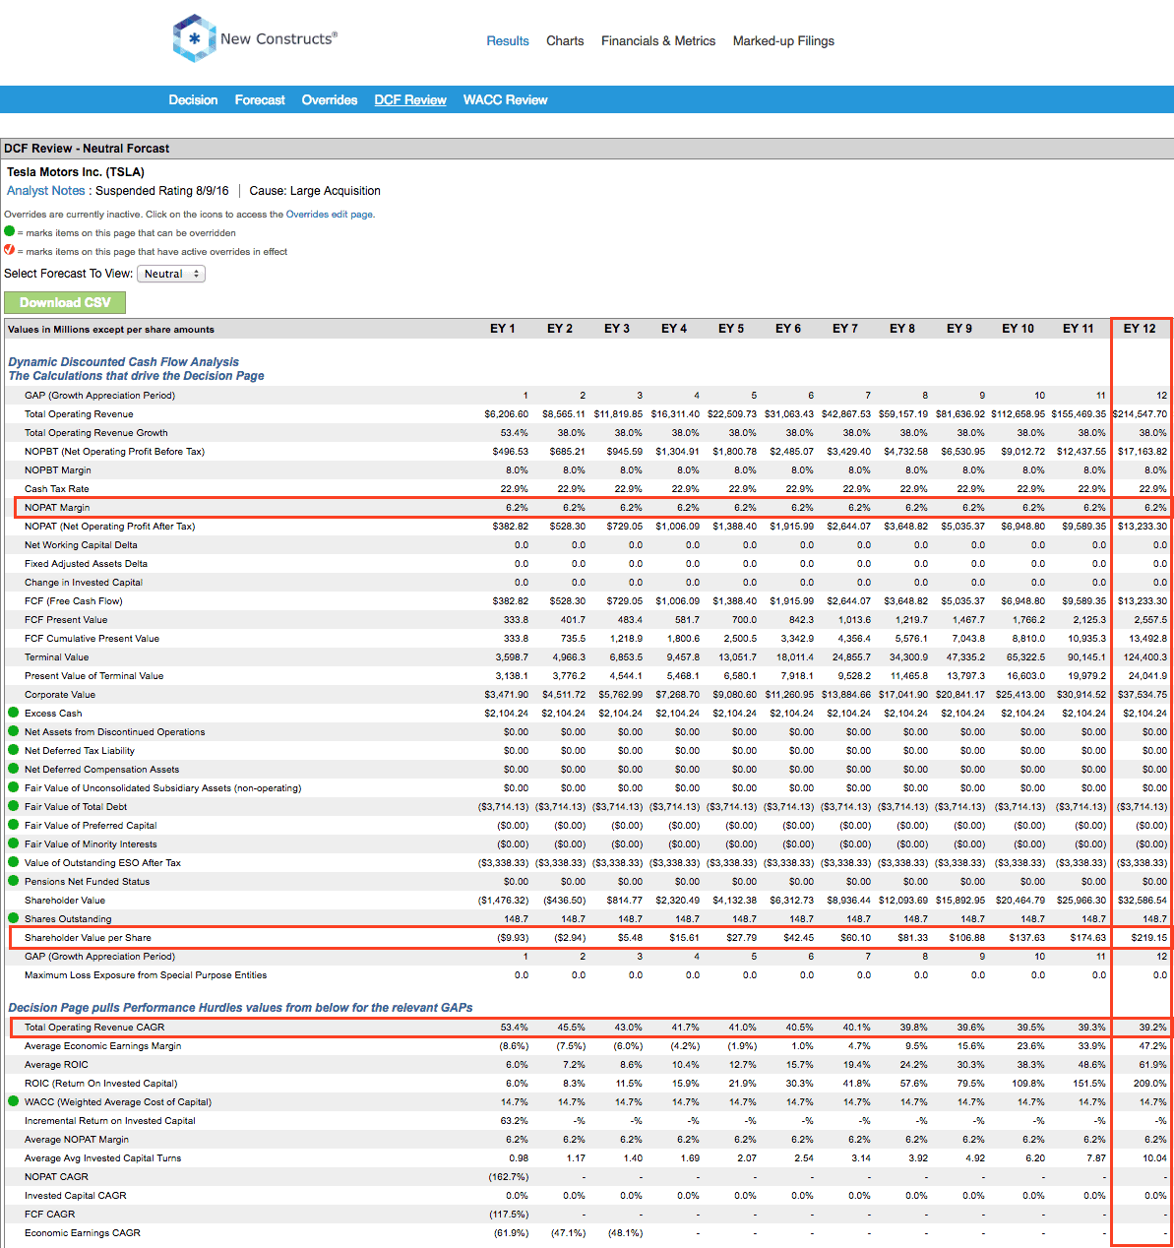
Task: Click the override icon beside Excess Cash
Action: tap(14, 713)
